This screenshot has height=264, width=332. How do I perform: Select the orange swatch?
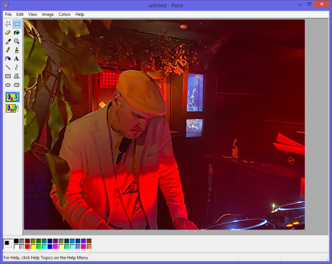tap(89, 247)
